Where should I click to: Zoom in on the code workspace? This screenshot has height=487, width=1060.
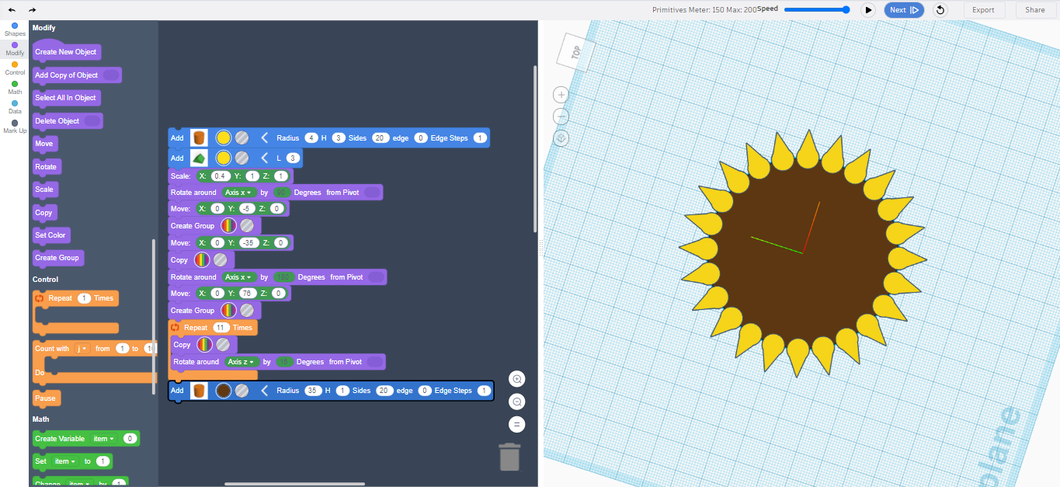pyautogui.click(x=517, y=379)
